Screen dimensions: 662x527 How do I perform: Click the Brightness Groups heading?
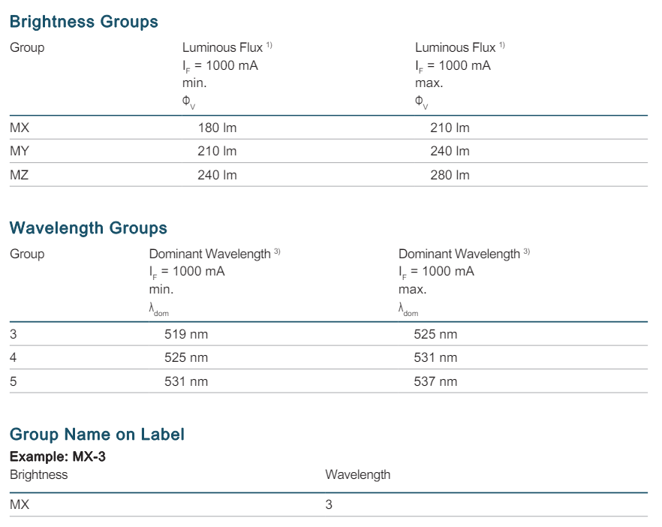pyautogui.click(x=83, y=22)
